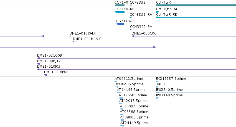Screen dimensions: 236x127
Task: Click the 340011 EST label
Action: point(163,84)
